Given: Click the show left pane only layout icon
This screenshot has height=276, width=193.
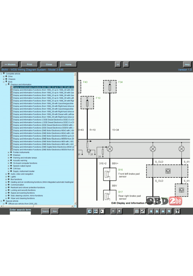Looking at the screenshot, I should (90, 211).
